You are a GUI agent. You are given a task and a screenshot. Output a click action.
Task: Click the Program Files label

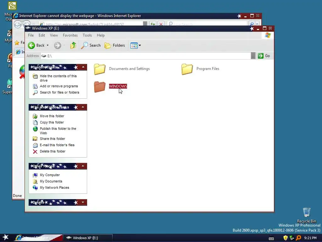click(208, 69)
